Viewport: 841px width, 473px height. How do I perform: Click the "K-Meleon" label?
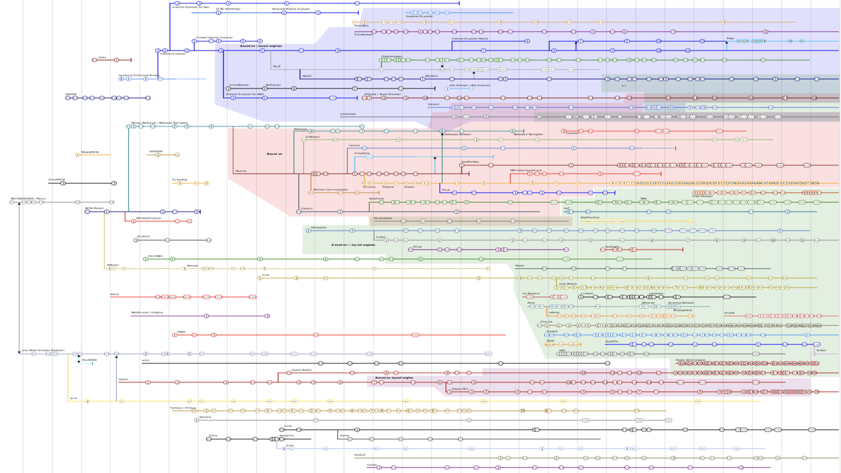point(313,137)
